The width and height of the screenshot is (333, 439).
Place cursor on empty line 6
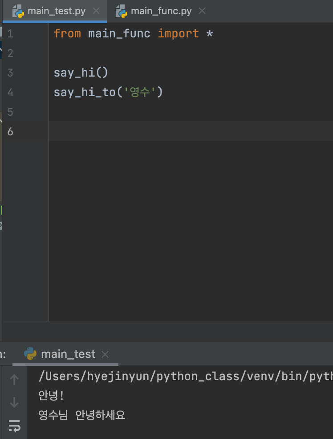tap(190, 131)
